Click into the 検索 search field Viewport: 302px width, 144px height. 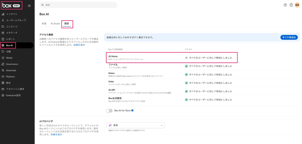pyautogui.click(x=79, y=5)
